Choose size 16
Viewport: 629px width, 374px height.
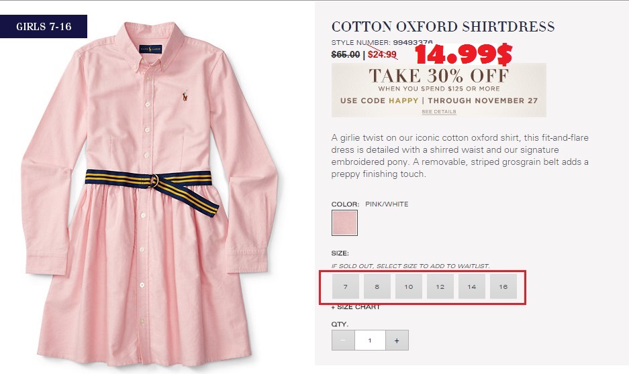(503, 286)
